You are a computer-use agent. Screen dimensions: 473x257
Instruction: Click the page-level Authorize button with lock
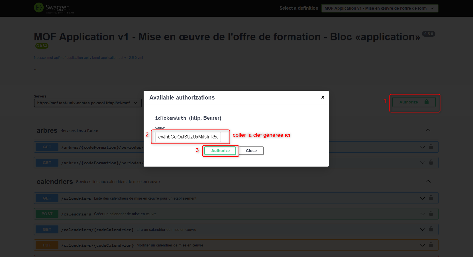(x=414, y=102)
